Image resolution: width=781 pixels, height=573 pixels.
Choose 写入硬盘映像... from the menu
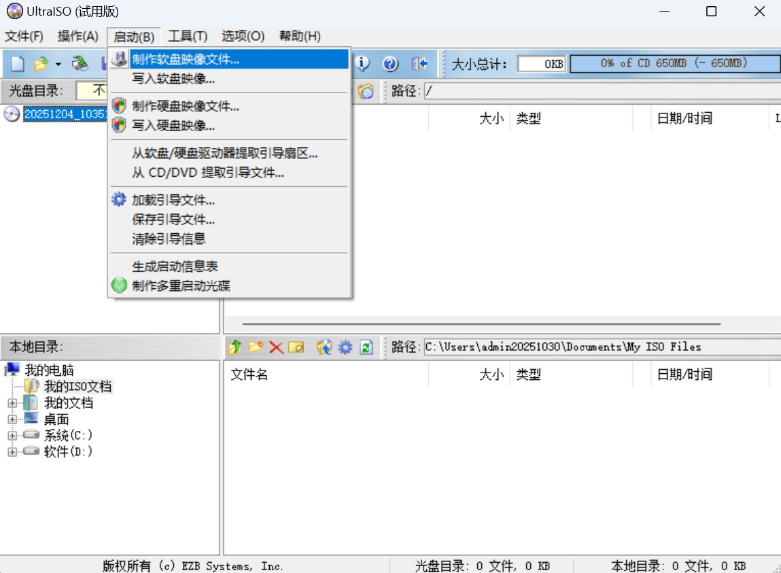coord(173,126)
